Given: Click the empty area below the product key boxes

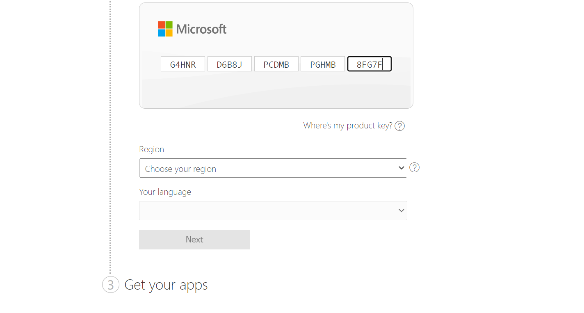Looking at the screenshot, I should coord(276,92).
